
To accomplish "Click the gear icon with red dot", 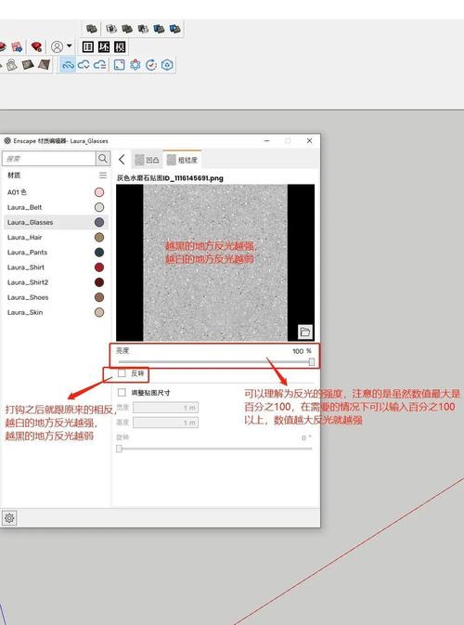I will tap(135, 65).
